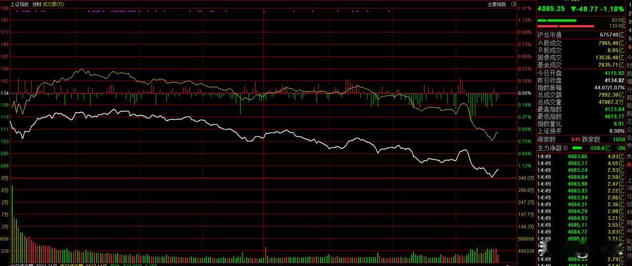
Task: Click the 494328 volume axis label
Action: coord(526,251)
